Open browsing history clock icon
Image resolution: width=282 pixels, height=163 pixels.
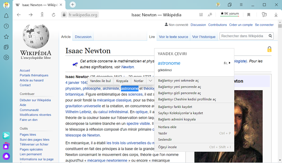6,26
